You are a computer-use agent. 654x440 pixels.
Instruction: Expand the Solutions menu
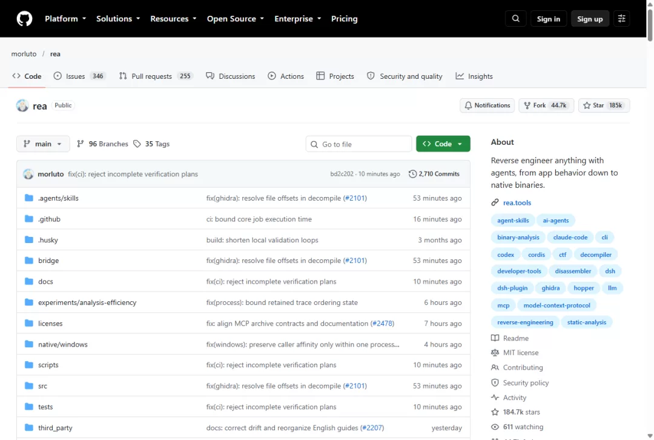(x=118, y=19)
